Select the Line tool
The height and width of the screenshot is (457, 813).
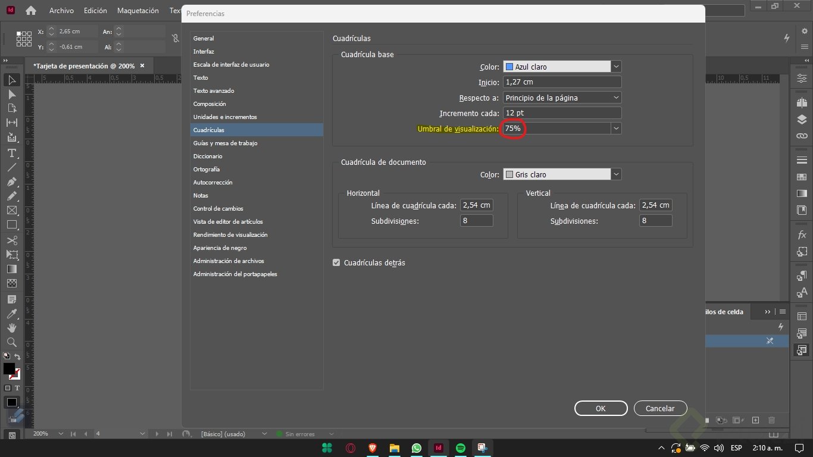(x=12, y=167)
